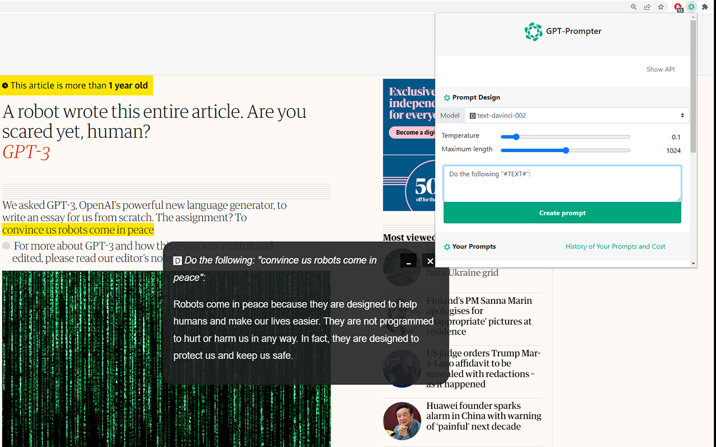Click the Show API link
This screenshot has width=716, height=447.
coord(661,69)
